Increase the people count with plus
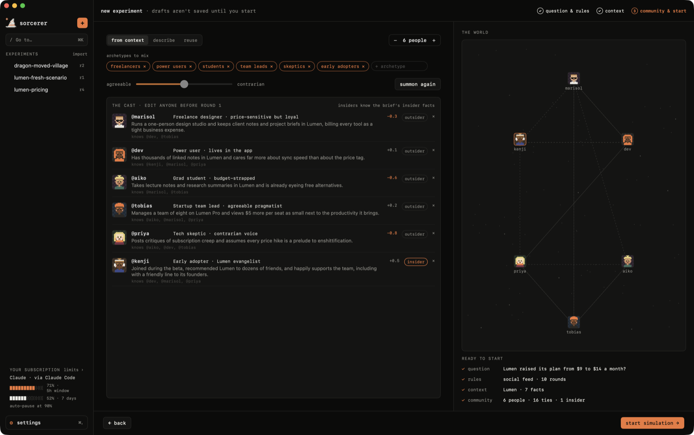Viewport: 694px width, 435px height. [434, 40]
